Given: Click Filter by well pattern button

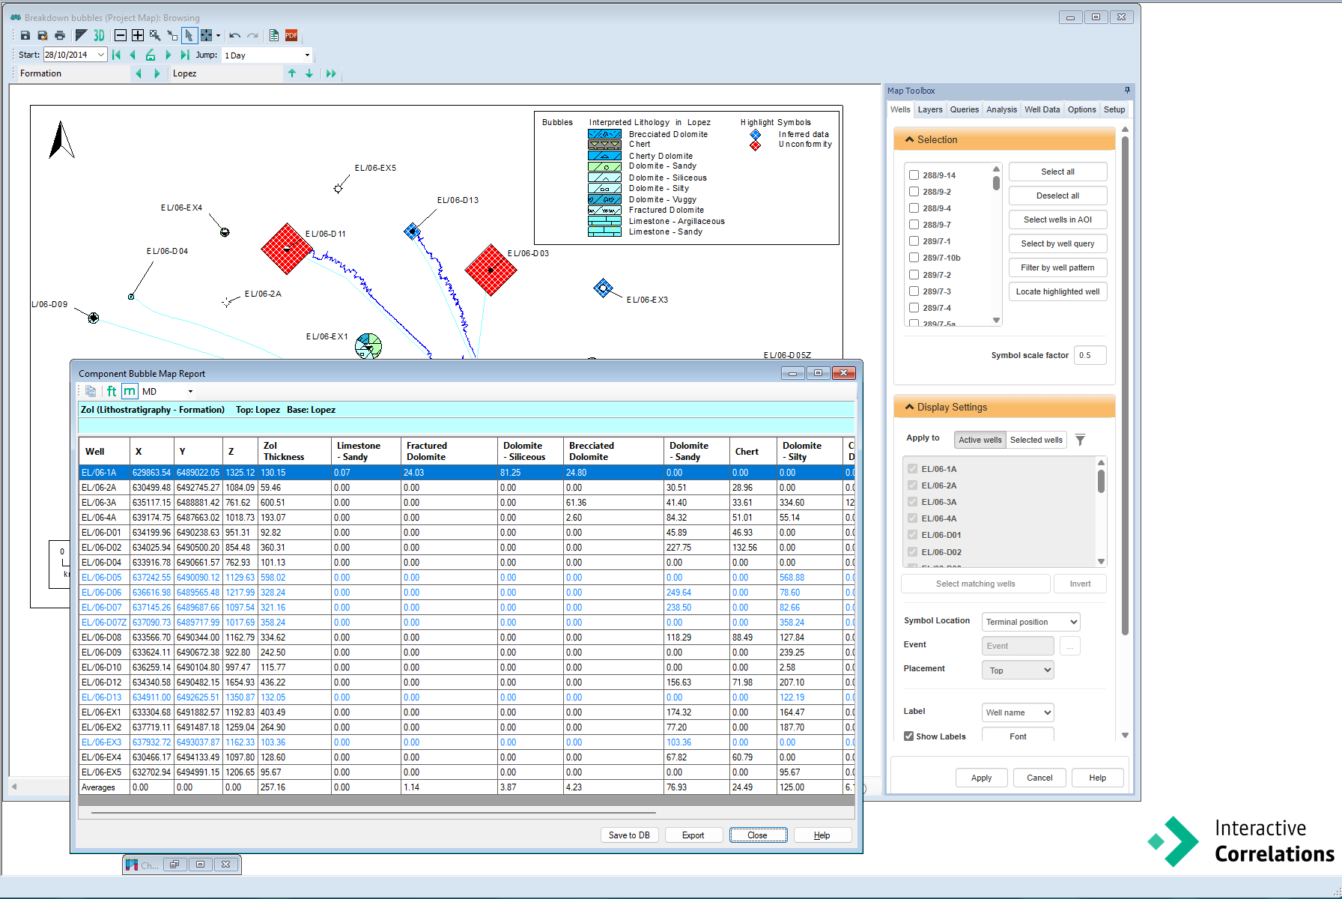Looking at the screenshot, I should [x=1057, y=267].
